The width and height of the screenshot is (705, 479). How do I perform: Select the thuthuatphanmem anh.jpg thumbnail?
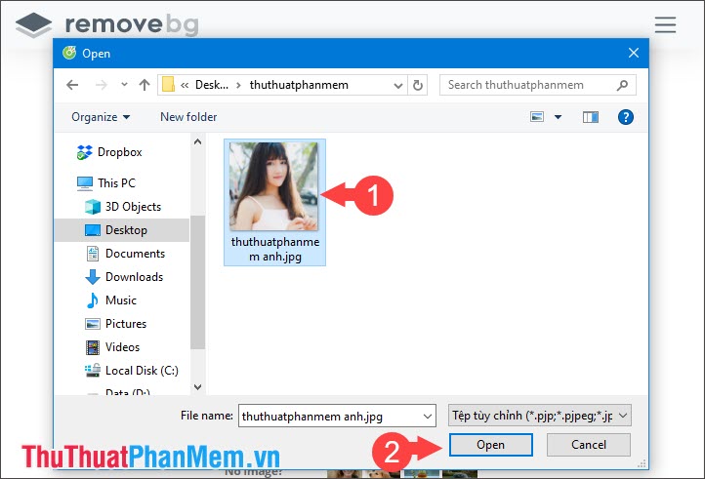point(273,186)
